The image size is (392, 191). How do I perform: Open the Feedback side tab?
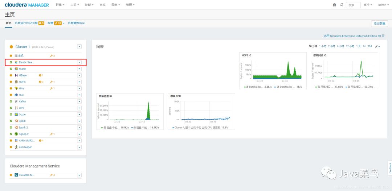coord(390,168)
